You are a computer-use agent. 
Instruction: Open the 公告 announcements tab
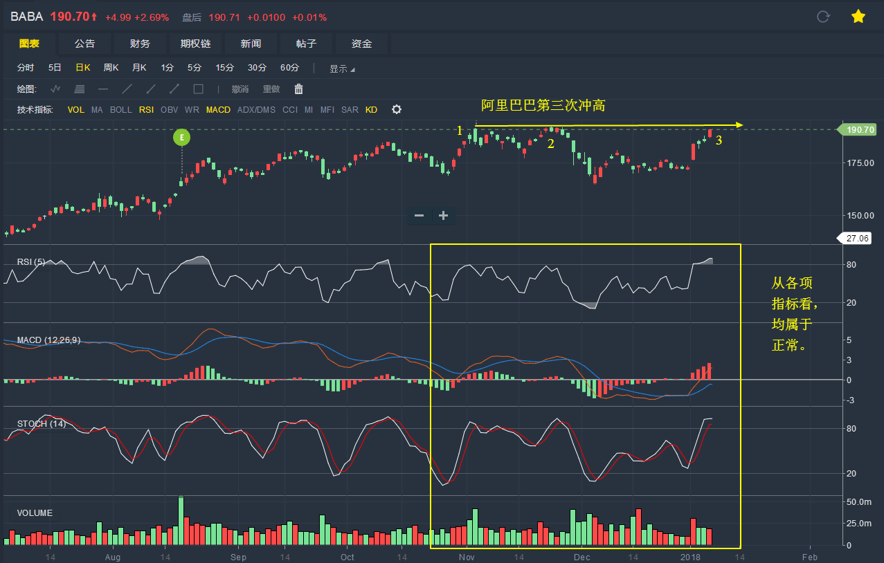(84, 44)
